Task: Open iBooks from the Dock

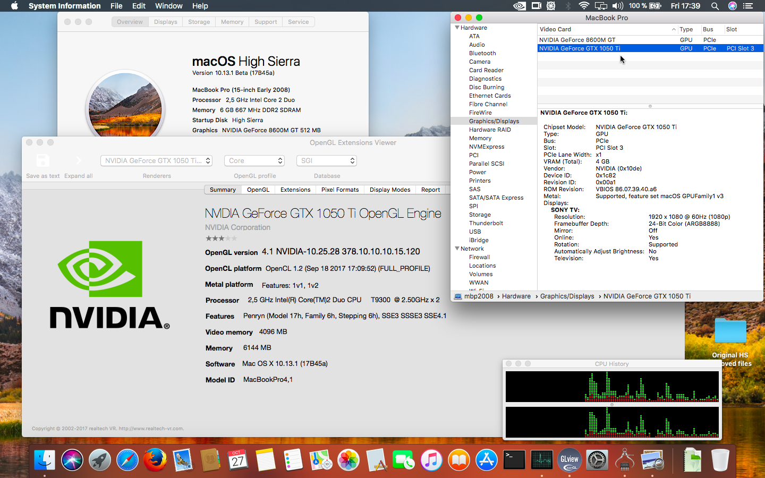Action: click(x=459, y=460)
